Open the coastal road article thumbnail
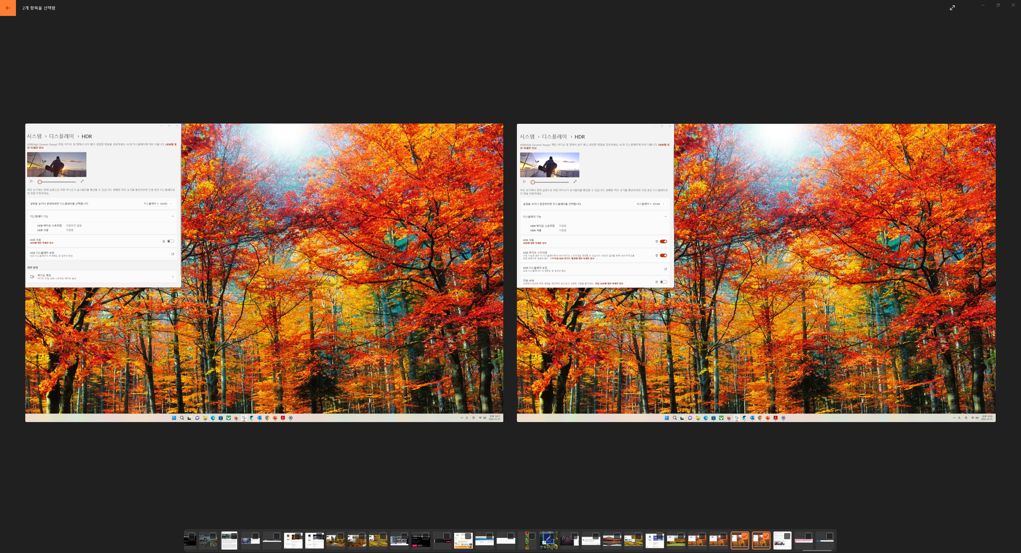 pyautogui.click(x=208, y=541)
